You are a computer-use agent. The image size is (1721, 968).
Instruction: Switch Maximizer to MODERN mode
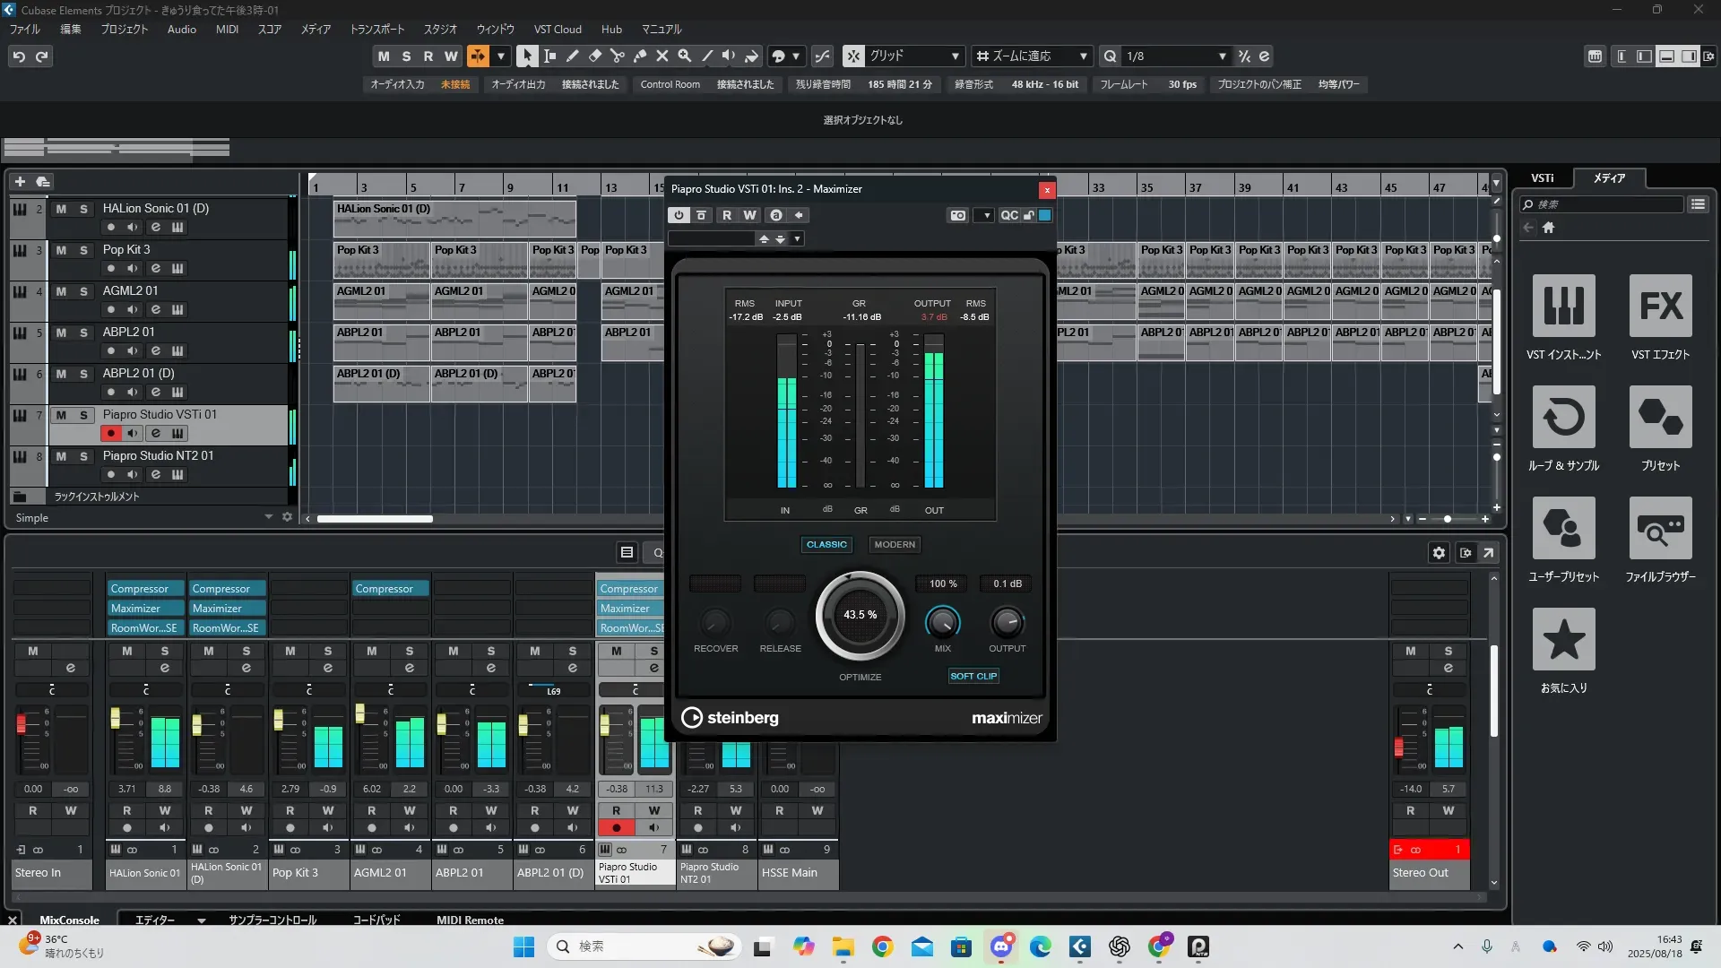tap(894, 545)
